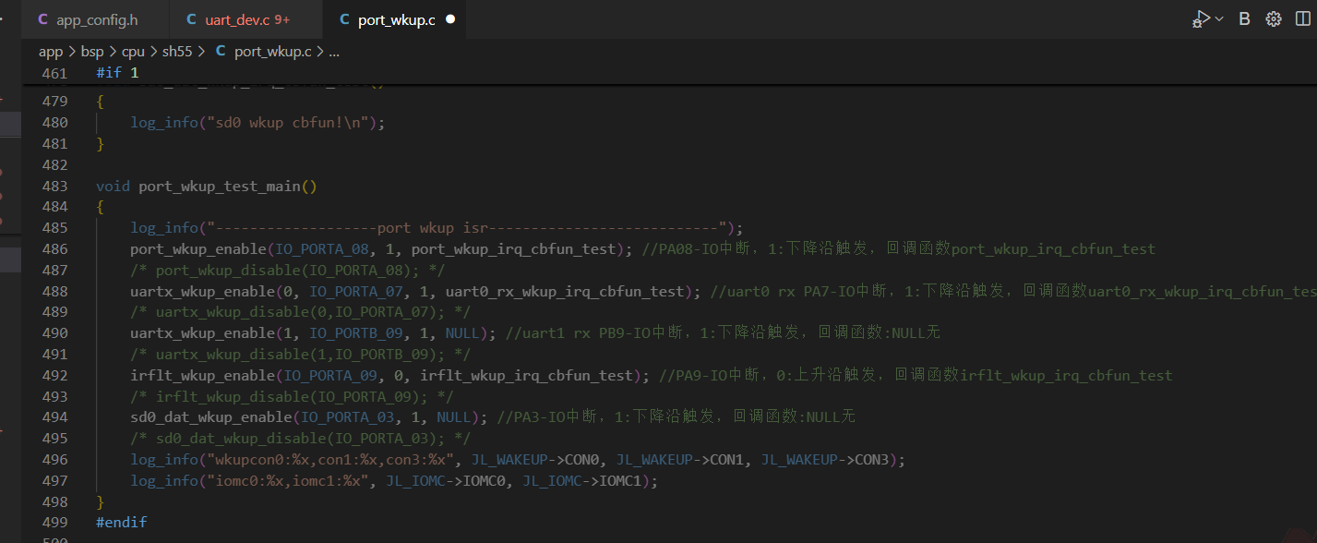Screen dimensions: 1317x543
Task: Open the 'sh55' breadcrumb folder list
Action: 177,52
